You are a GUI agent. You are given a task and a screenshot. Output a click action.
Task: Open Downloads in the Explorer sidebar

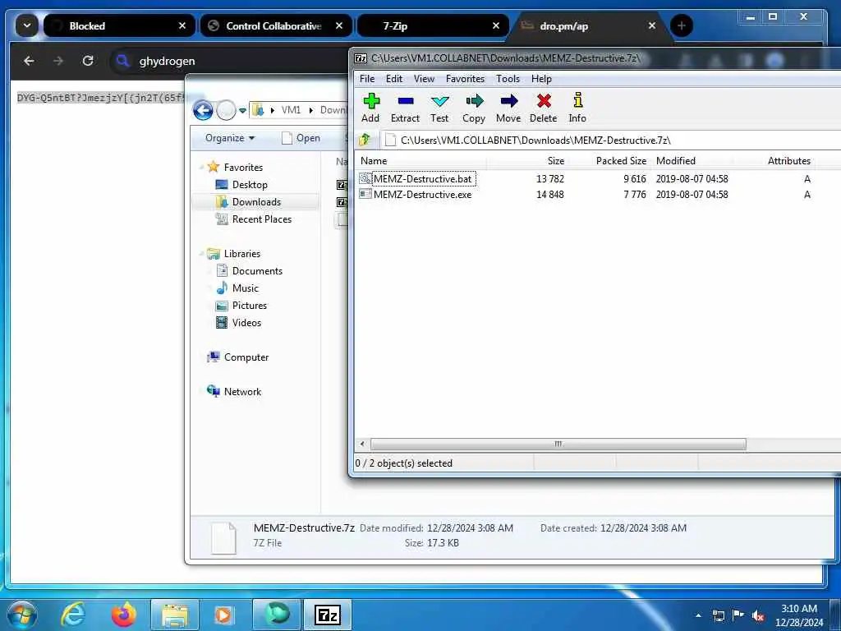pos(256,202)
